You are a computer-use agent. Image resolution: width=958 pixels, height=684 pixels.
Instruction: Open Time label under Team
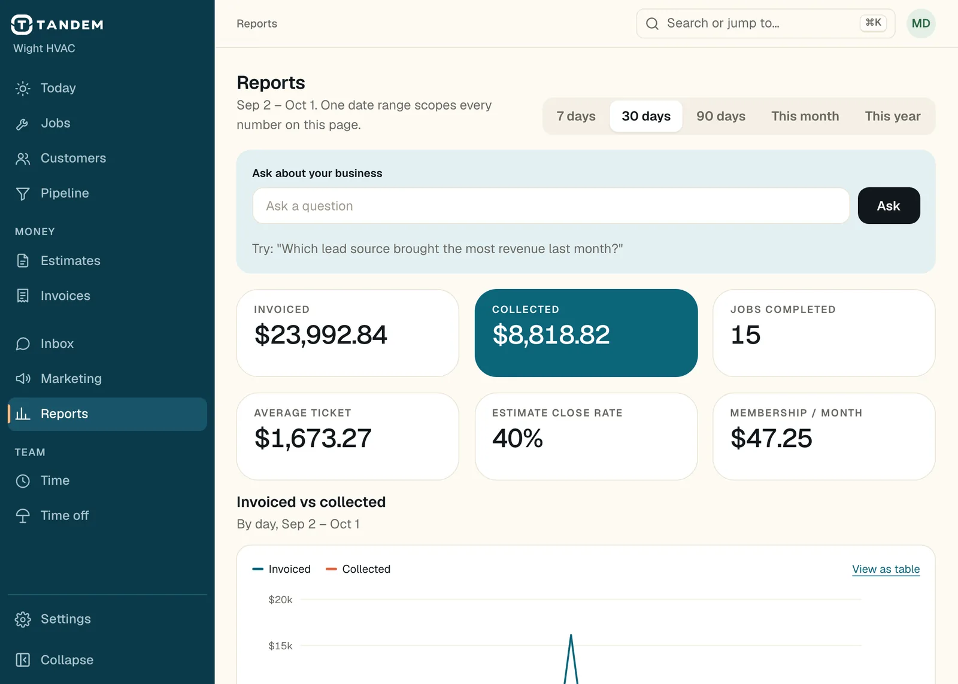[55, 481]
